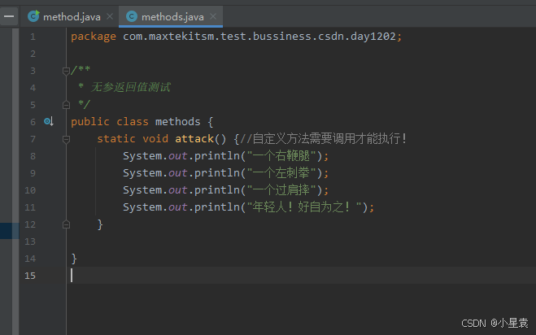Click line number 13 in the gutter
The height and width of the screenshot is (335, 536).
pyautogui.click(x=30, y=241)
